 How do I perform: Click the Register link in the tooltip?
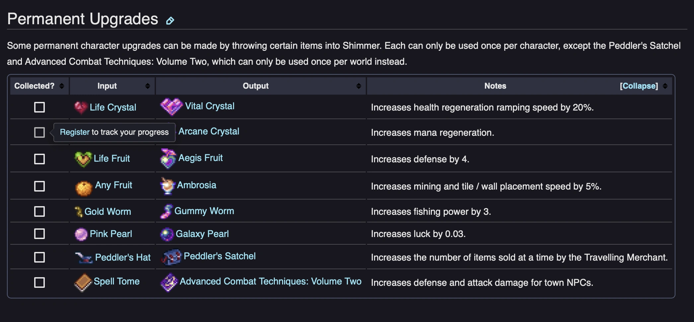pos(75,132)
